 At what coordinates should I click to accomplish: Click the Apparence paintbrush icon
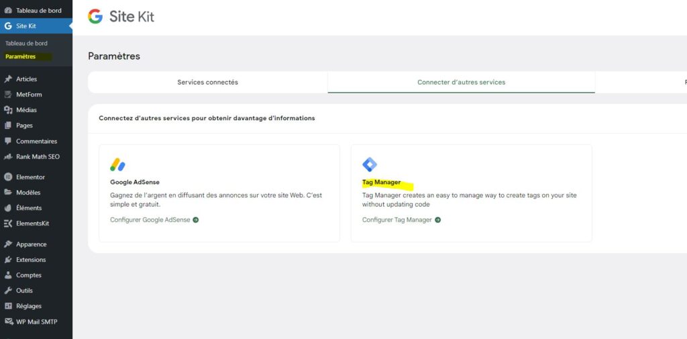click(x=8, y=244)
